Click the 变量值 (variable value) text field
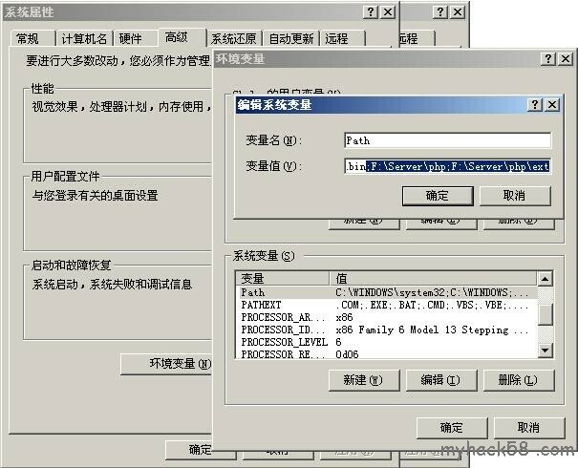The width and height of the screenshot is (578, 468). [x=447, y=166]
